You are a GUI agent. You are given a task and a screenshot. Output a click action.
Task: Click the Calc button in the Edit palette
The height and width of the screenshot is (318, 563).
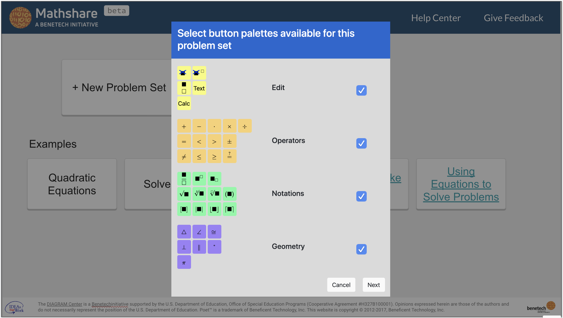point(184,103)
